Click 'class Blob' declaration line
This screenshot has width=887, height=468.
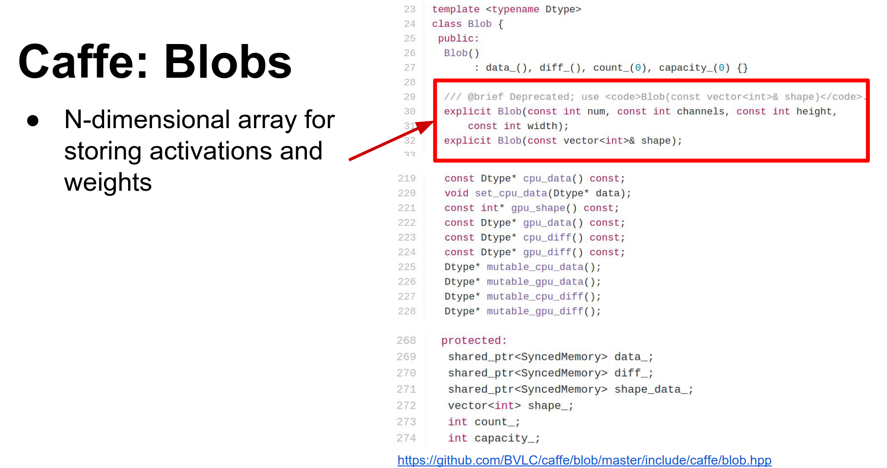click(x=467, y=24)
